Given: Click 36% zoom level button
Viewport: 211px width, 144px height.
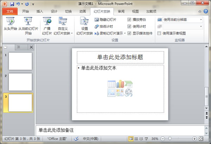Looking at the screenshot, I should [x=155, y=139].
